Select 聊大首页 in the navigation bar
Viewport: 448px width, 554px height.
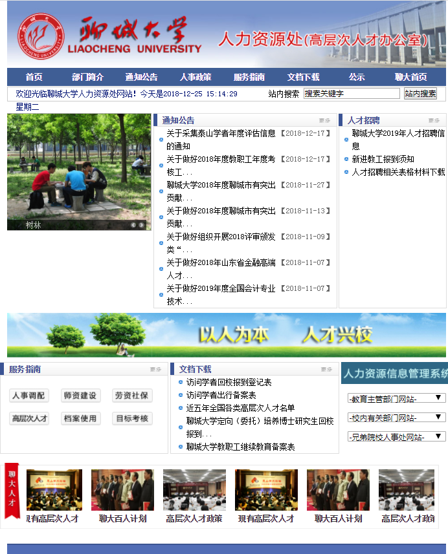pos(410,77)
